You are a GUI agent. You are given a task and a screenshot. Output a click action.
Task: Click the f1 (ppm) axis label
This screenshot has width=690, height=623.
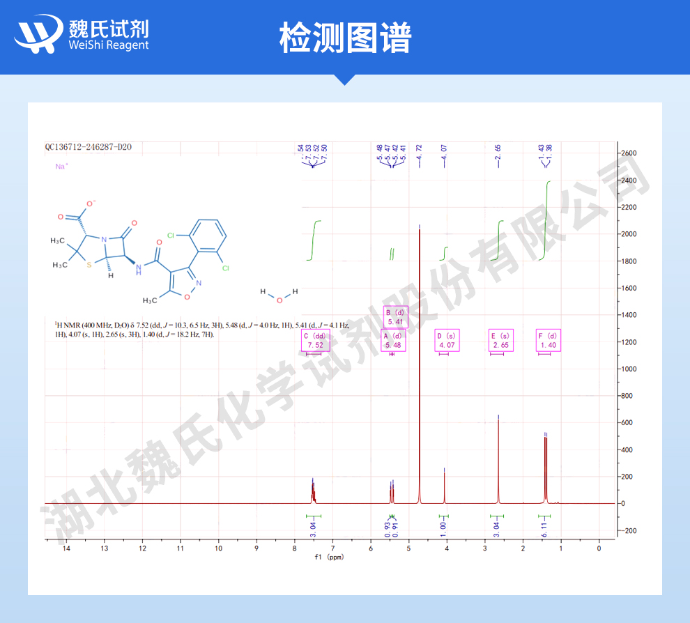[329, 557]
